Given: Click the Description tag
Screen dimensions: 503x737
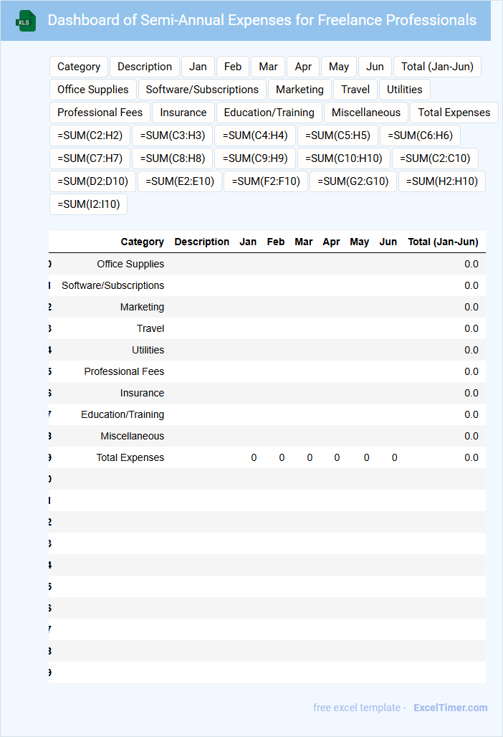Looking at the screenshot, I should (x=145, y=67).
